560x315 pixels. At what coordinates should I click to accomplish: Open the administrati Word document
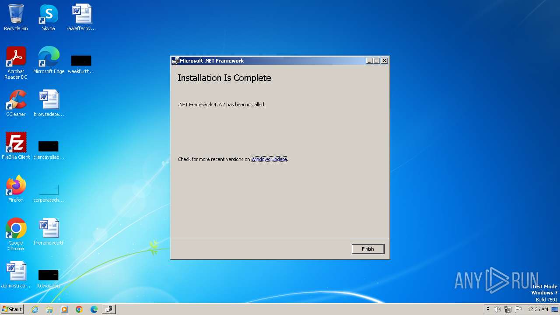click(16, 275)
